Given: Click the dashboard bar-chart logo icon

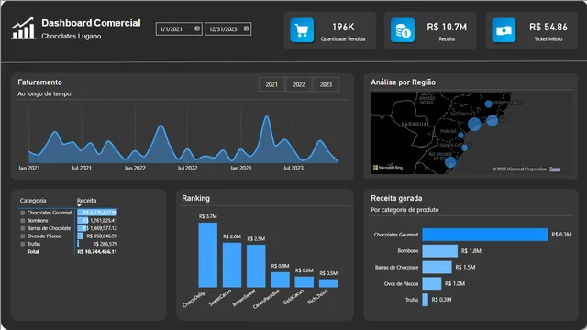Looking at the screenshot, I should 23,28.
